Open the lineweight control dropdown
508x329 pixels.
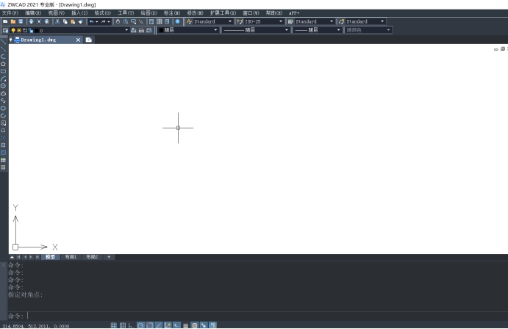(339, 30)
